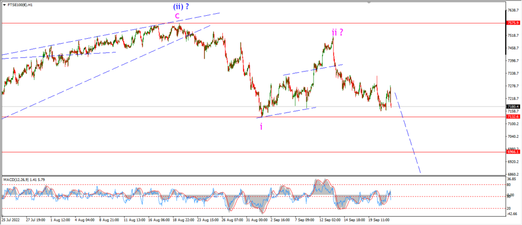Select the magenta i wave label
This screenshot has width=522, height=225.
pyautogui.click(x=261, y=127)
